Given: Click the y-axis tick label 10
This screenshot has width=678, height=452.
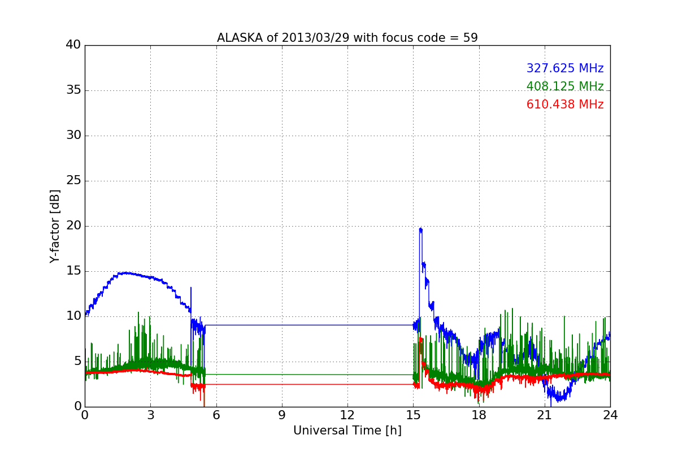Looking at the screenshot, I should [x=73, y=316].
